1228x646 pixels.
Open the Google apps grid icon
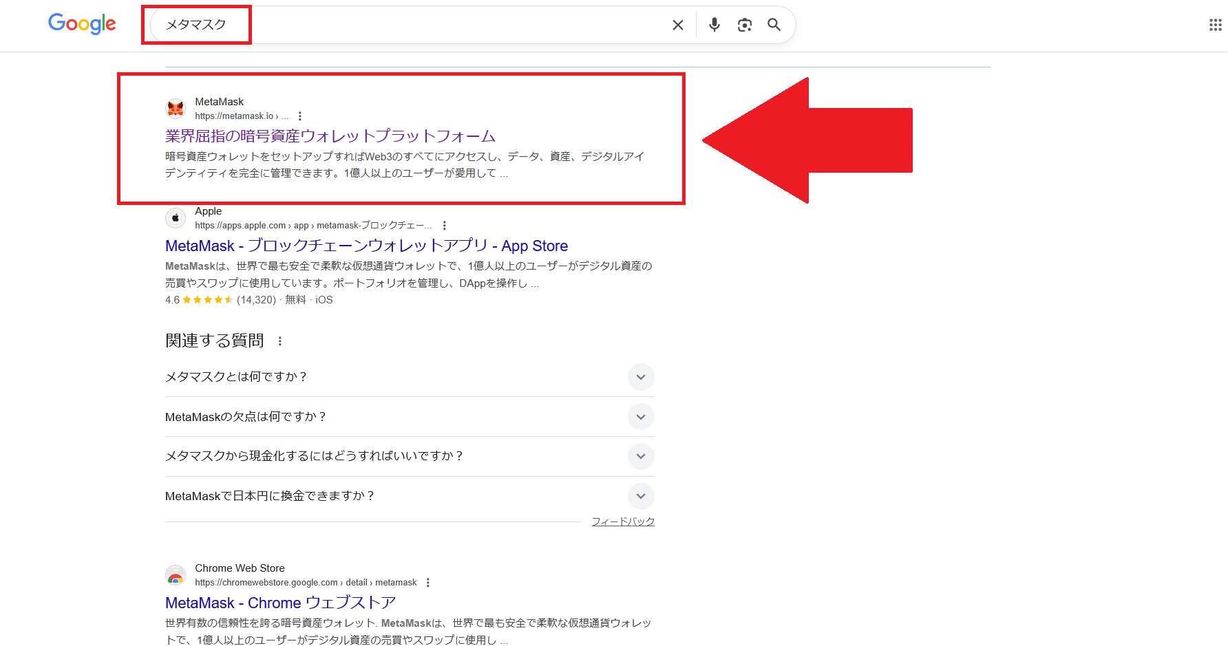1215,25
